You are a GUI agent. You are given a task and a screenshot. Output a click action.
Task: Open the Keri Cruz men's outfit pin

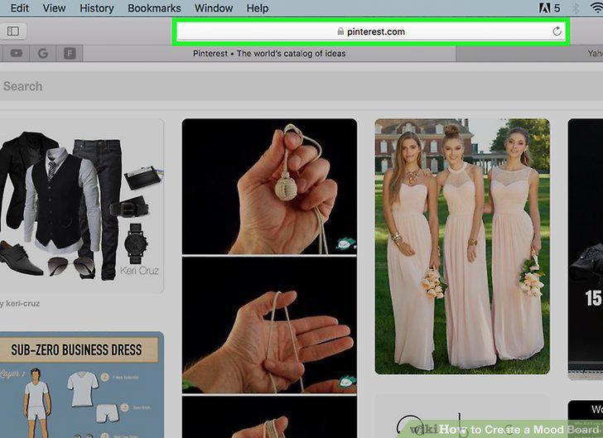point(82,205)
